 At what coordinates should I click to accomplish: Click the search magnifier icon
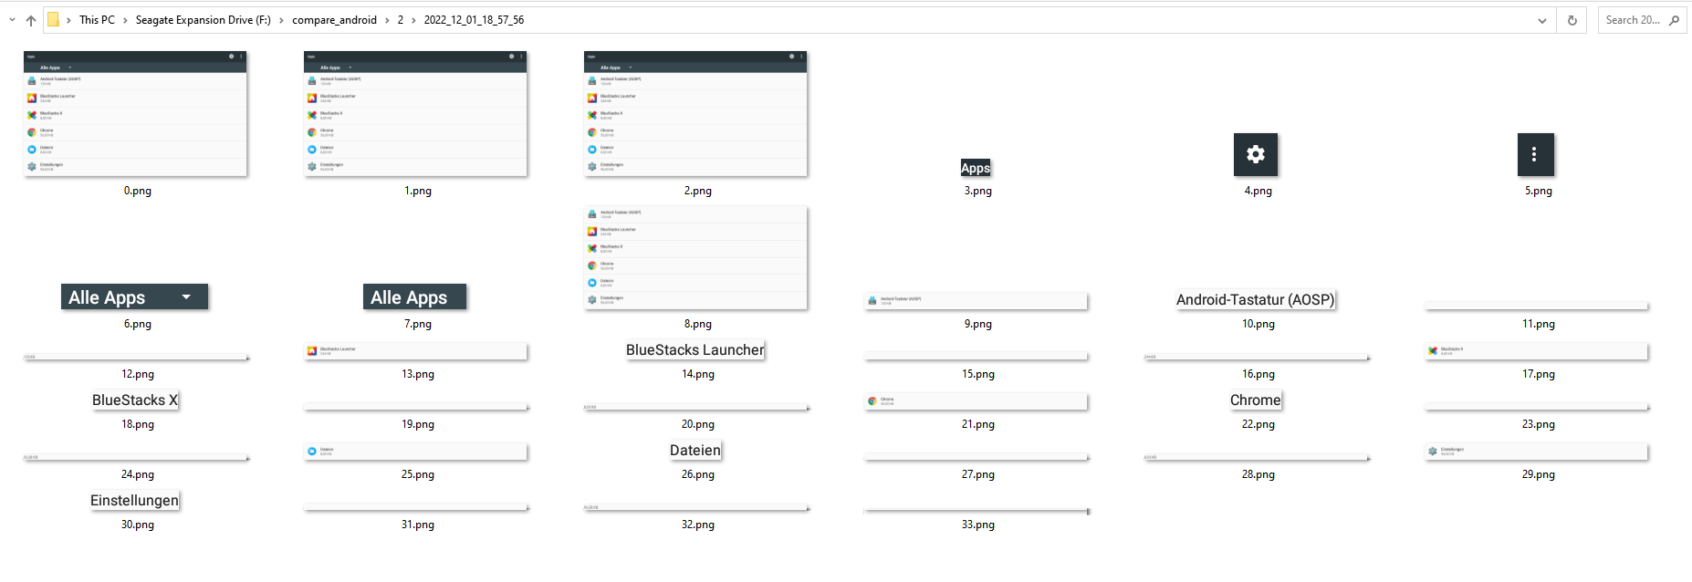coord(1674,20)
